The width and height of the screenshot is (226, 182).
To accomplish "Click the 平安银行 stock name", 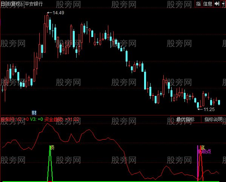I will click(34, 4).
